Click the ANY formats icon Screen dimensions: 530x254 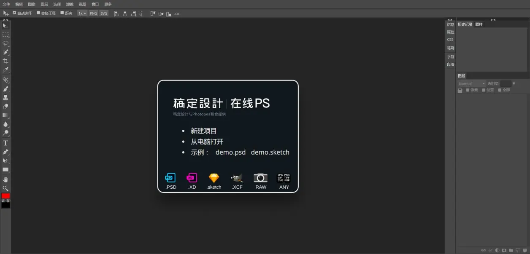pos(284,178)
